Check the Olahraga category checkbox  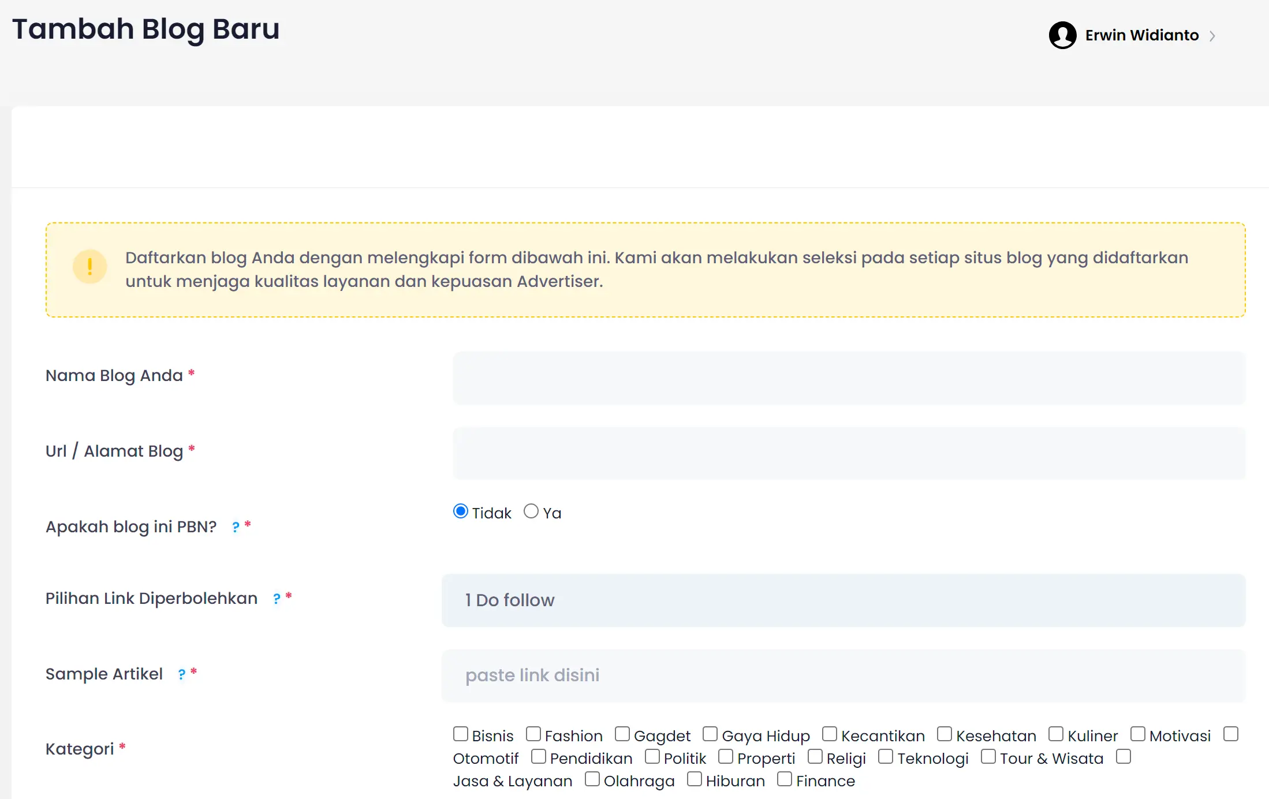coord(592,779)
